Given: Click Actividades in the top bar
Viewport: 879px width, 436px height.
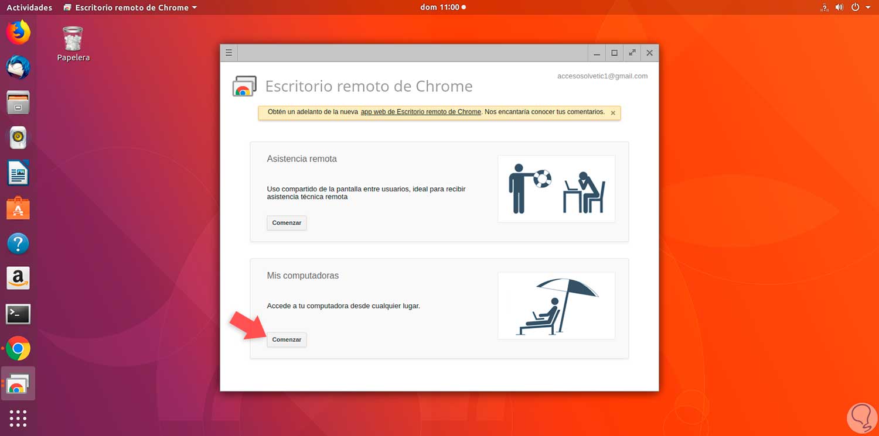Looking at the screenshot, I should click(29, 8).
